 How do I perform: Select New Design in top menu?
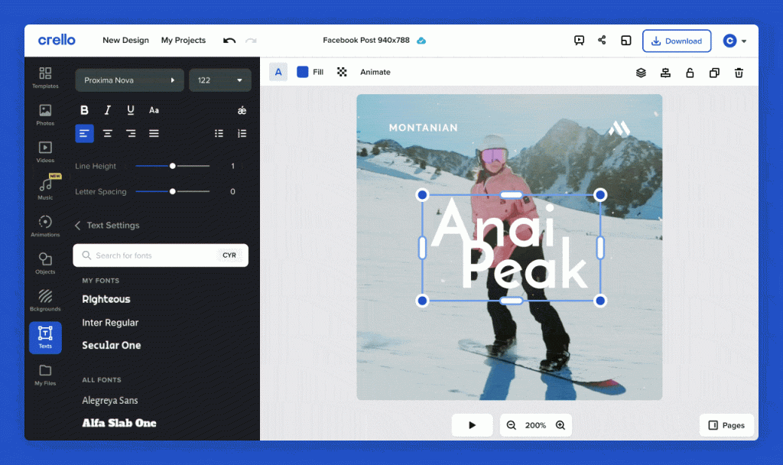[x=126, y=40]
